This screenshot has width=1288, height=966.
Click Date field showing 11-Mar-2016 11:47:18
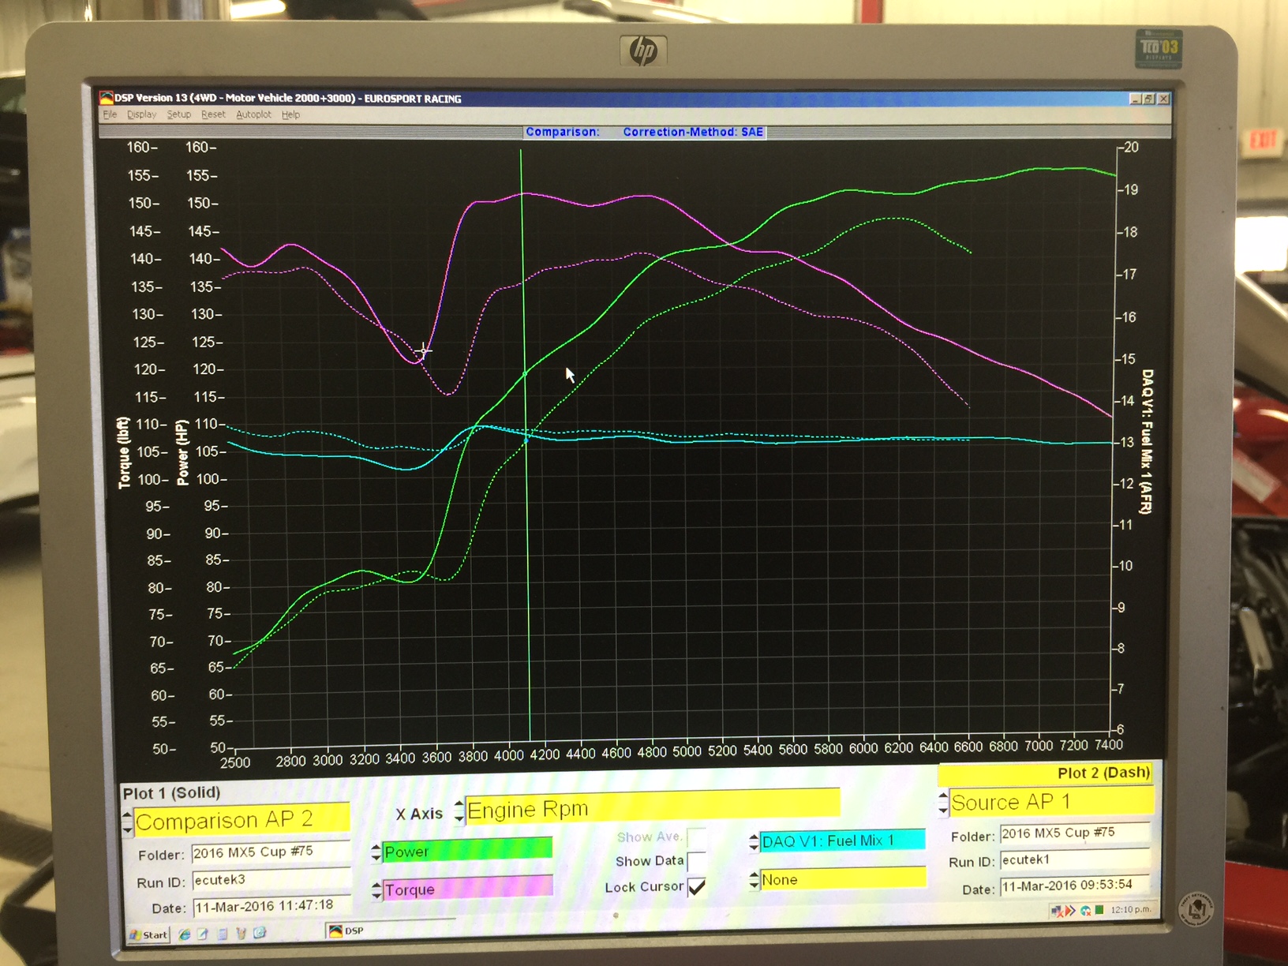[271, 906]
